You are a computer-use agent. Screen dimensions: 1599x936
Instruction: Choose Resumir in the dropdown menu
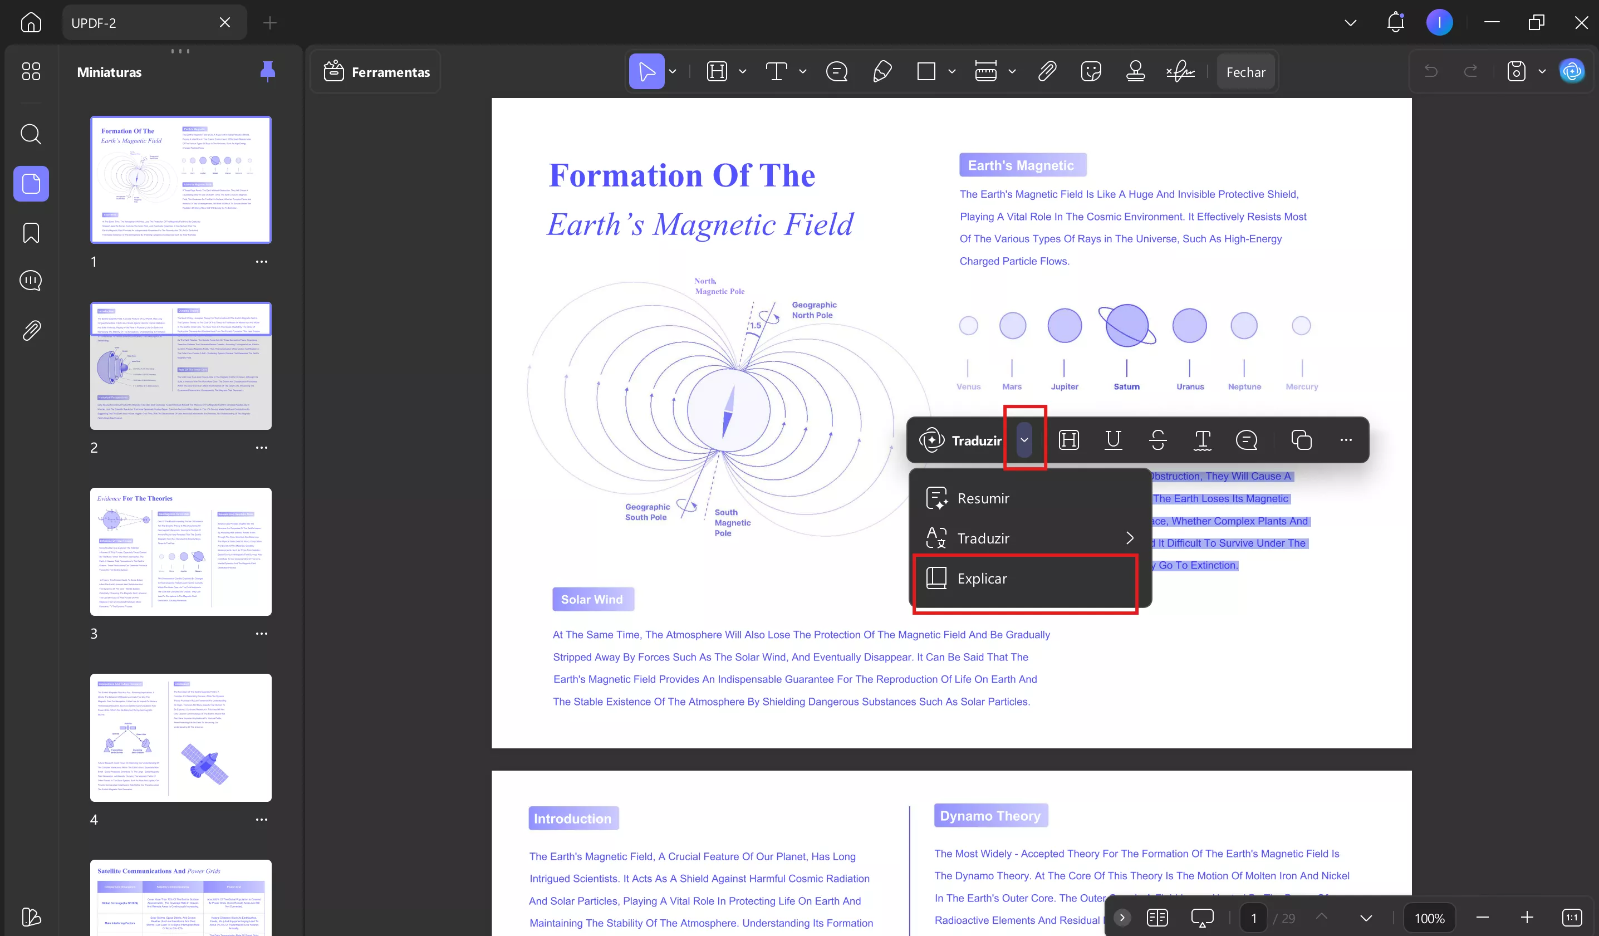pyautogui.click(x=983, y=498)
